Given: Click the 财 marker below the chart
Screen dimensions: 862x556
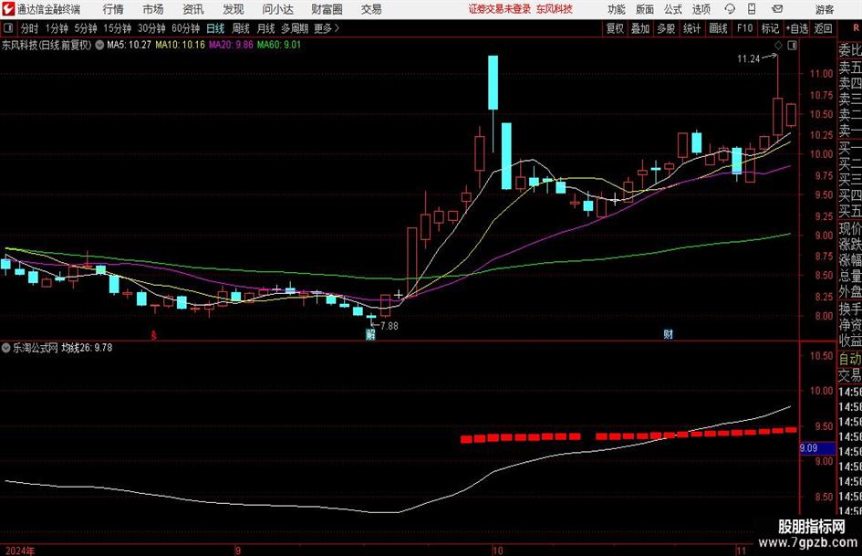Looking at the screenshot, I should (668, 334).
